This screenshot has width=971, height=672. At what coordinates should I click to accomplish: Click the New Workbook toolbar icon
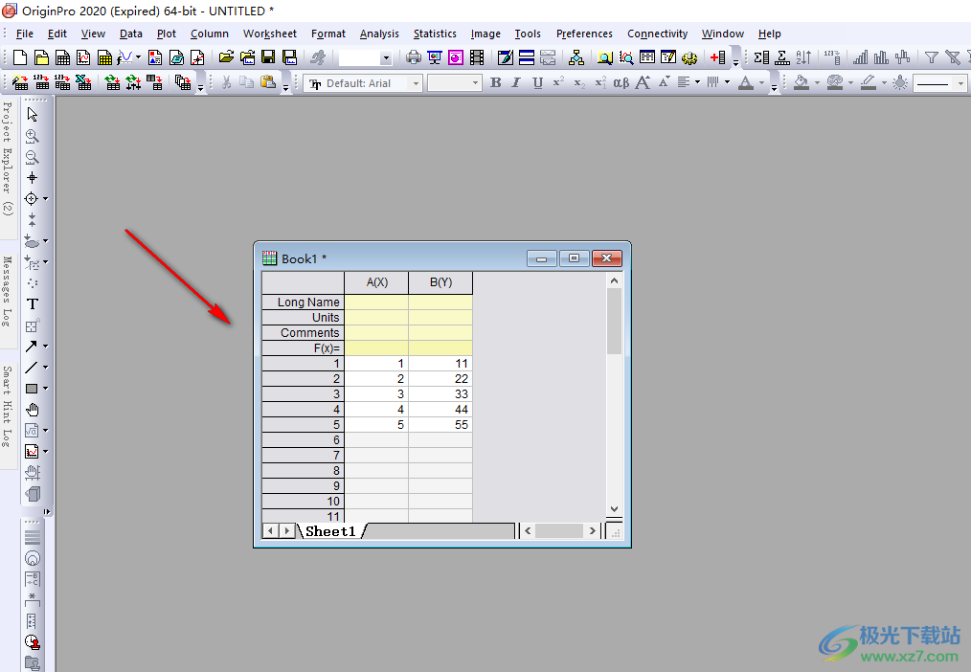point(62,57)
